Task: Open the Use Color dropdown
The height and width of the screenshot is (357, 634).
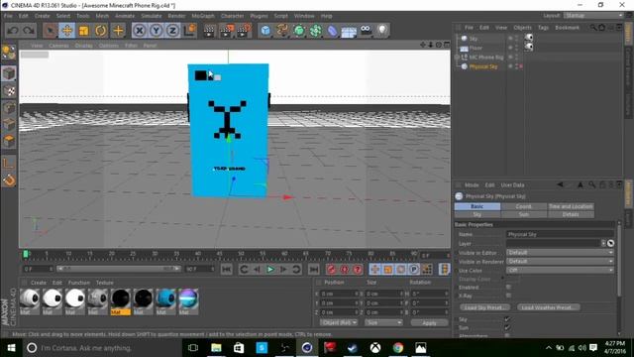Action: coord(560,271)
